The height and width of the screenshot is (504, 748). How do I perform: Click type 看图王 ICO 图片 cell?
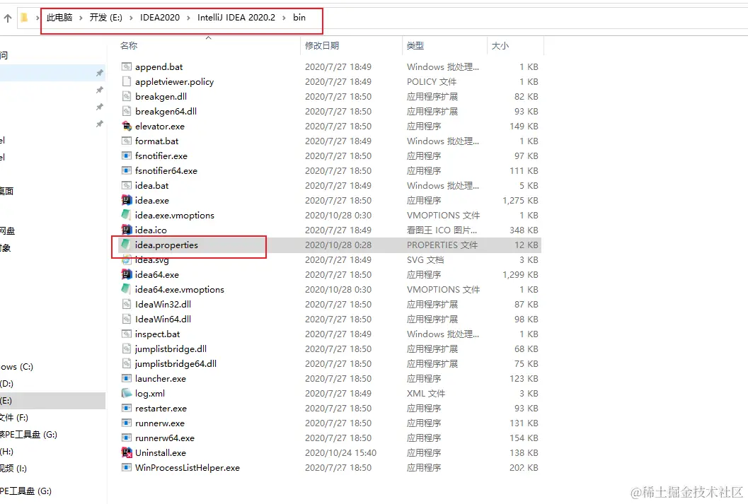click(x=442, y=230)
